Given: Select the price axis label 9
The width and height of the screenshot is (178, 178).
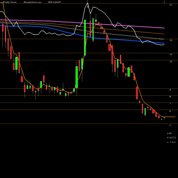Looking at the screenshot, I should 170,90.
